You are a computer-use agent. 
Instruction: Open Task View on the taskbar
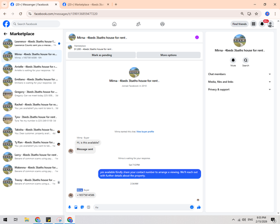point(16,220)
